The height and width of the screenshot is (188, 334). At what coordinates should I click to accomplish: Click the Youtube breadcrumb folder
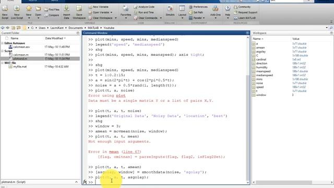[109, 28]
